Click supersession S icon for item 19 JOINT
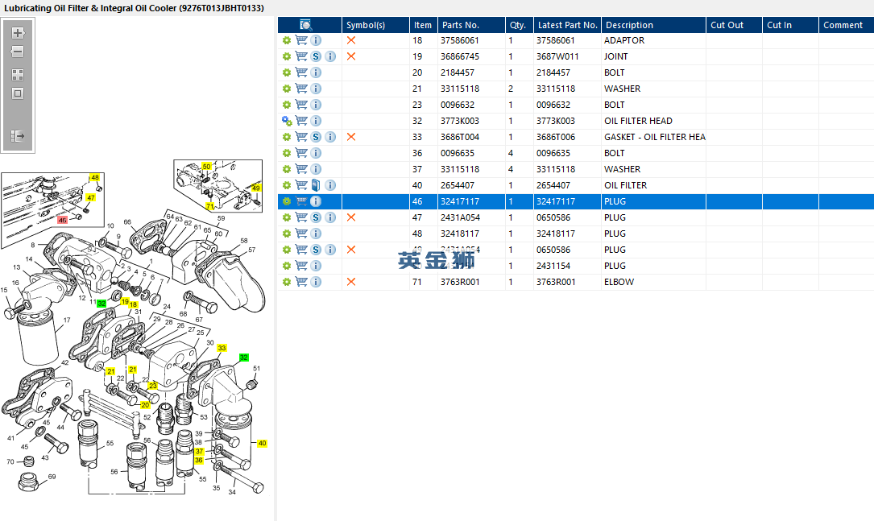 (316, 56)
